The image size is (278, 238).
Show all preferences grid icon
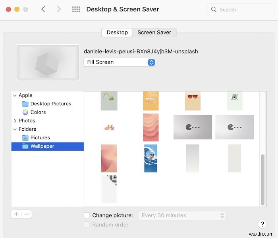tap(76, 9)
